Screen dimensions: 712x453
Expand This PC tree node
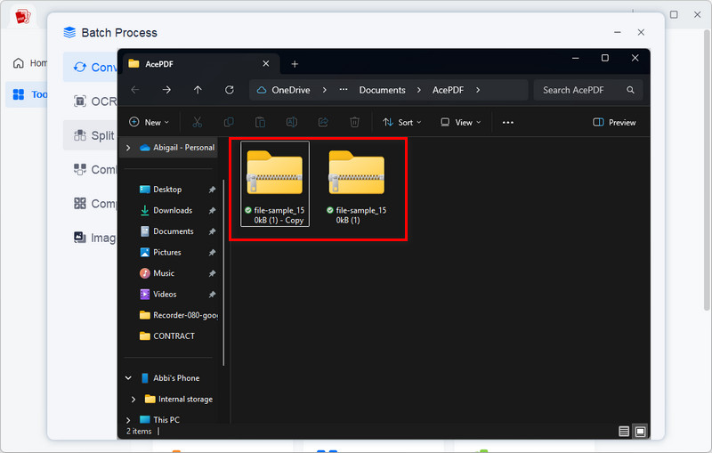click(128, 420)
